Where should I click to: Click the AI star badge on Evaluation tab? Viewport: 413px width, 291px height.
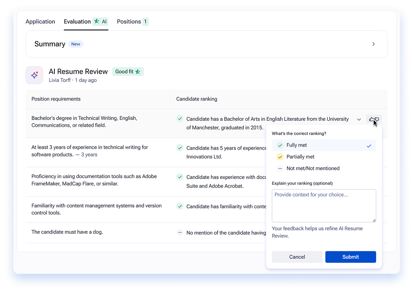pyautogui.click(x=101, y=22)
